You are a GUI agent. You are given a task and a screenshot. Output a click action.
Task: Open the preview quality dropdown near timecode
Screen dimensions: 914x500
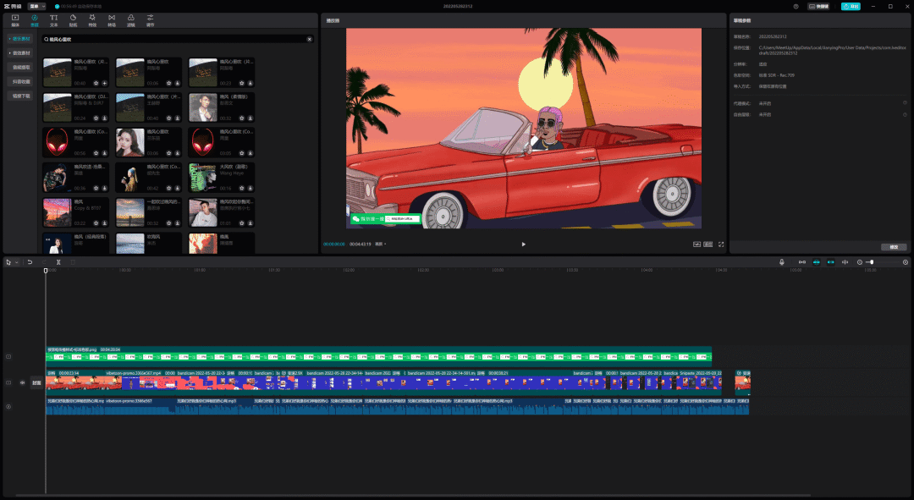pyautogui.click(x=380, y=245)
